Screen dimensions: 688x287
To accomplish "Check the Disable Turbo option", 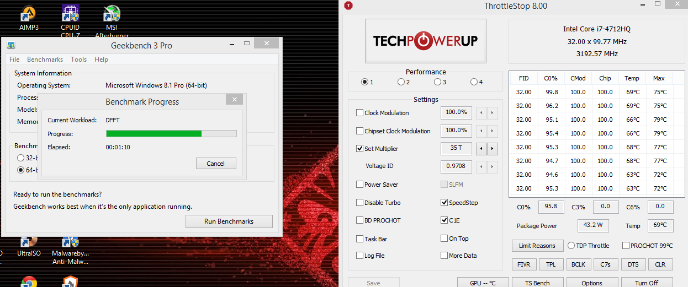I will (360, 203).
